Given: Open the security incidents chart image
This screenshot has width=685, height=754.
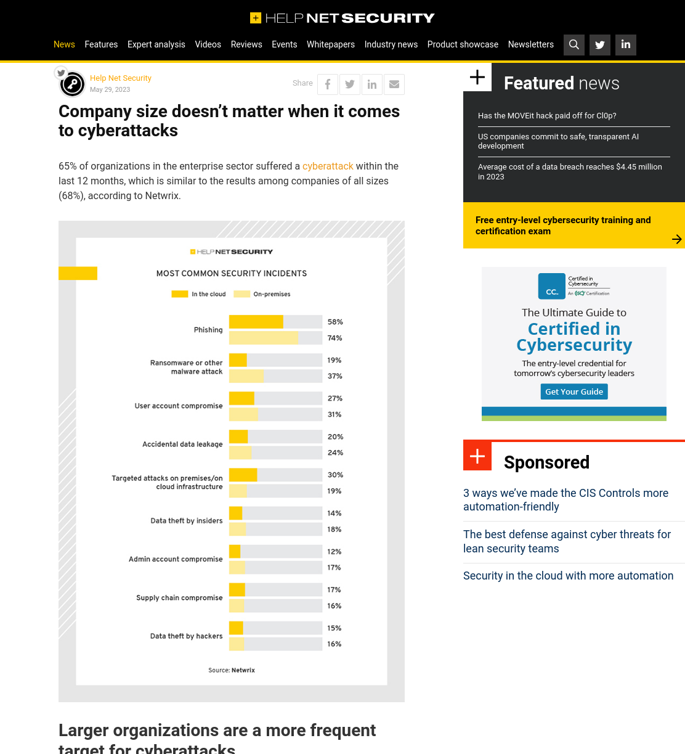Looking at the screenshot, I should [x=232, y=461].
